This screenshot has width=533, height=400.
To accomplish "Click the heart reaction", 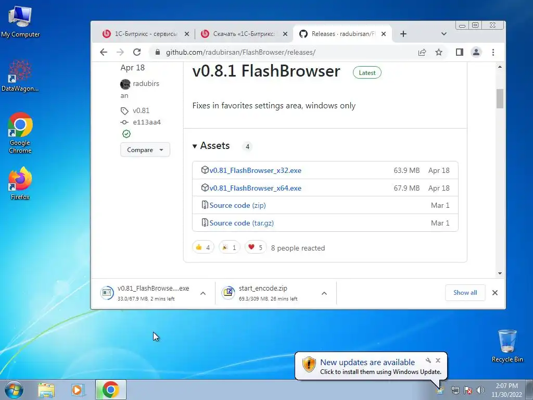I will click(x=256, y=247).
